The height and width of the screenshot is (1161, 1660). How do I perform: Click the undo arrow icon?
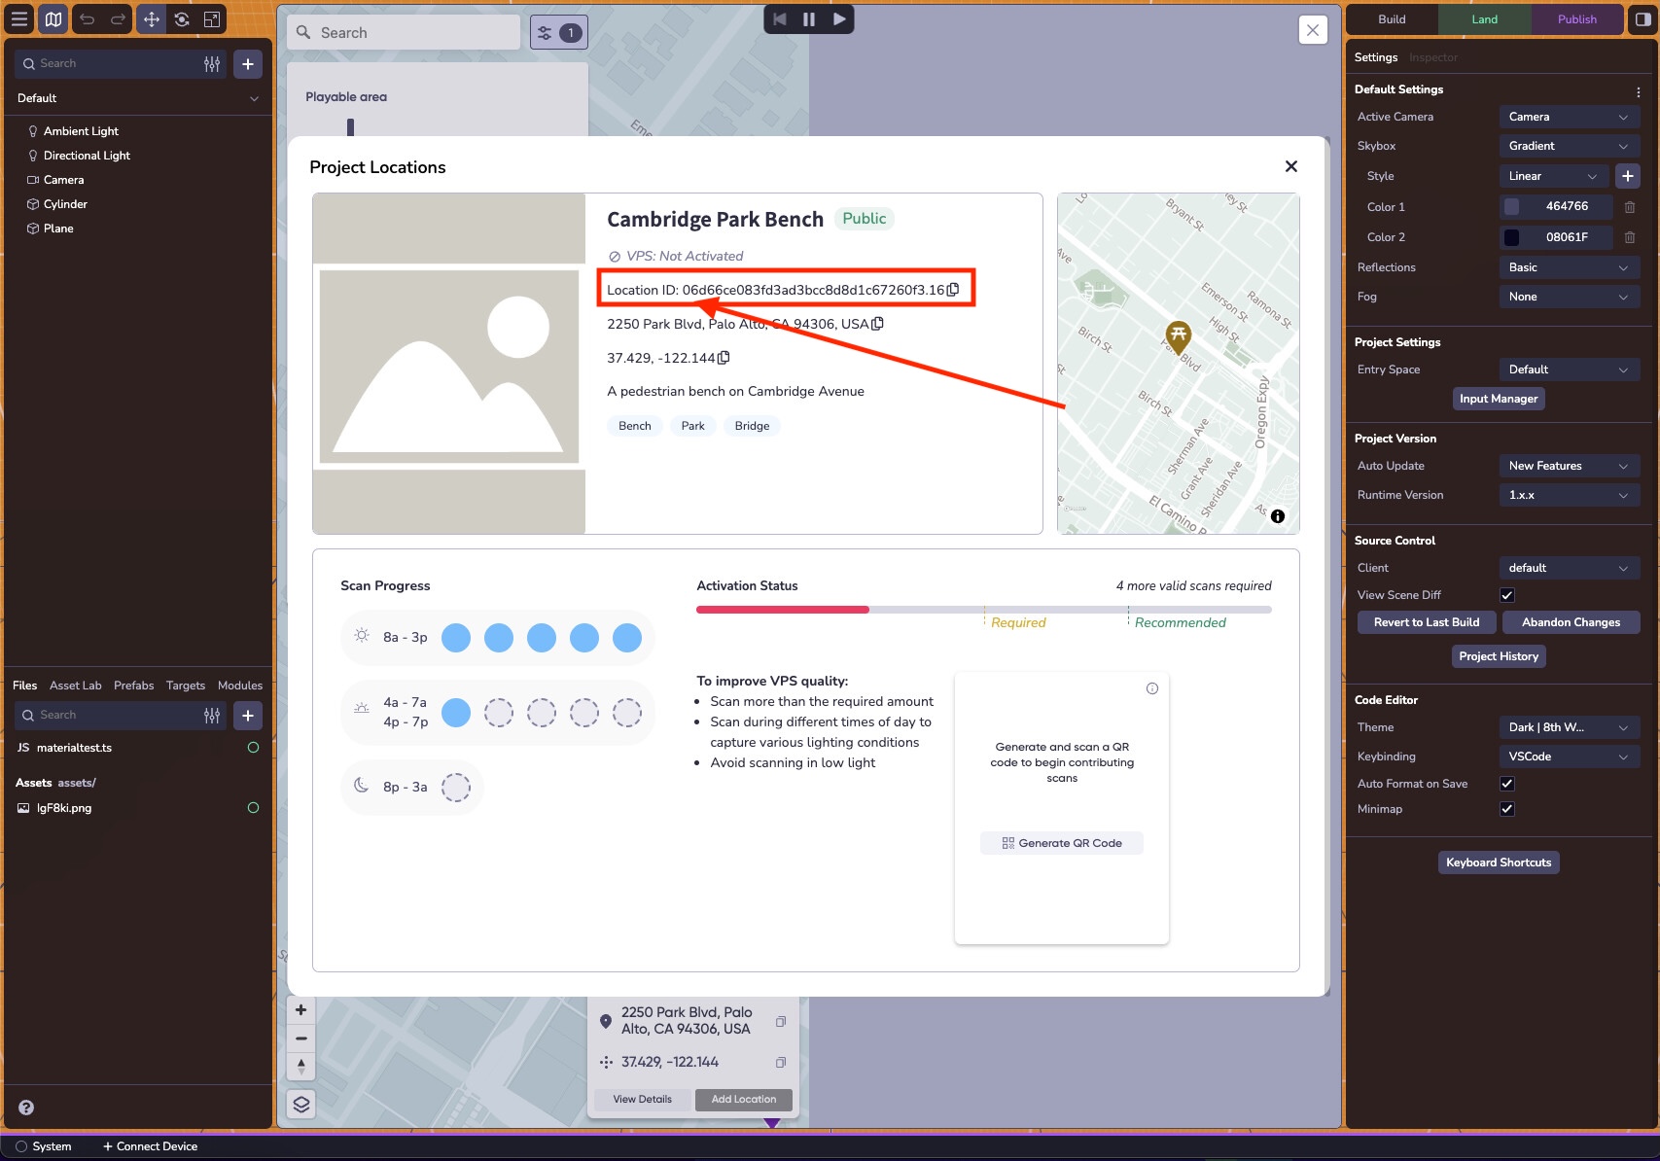[88, 19]
